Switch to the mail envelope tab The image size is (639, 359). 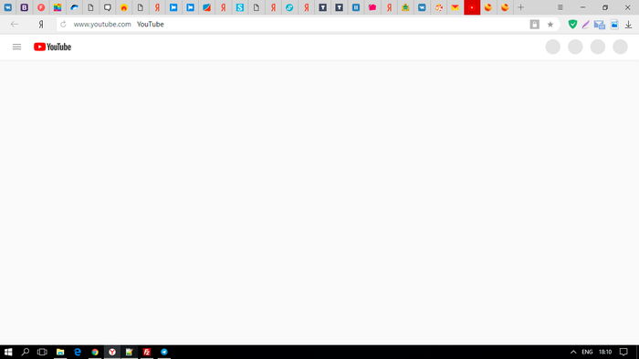(x=456, y=7)
